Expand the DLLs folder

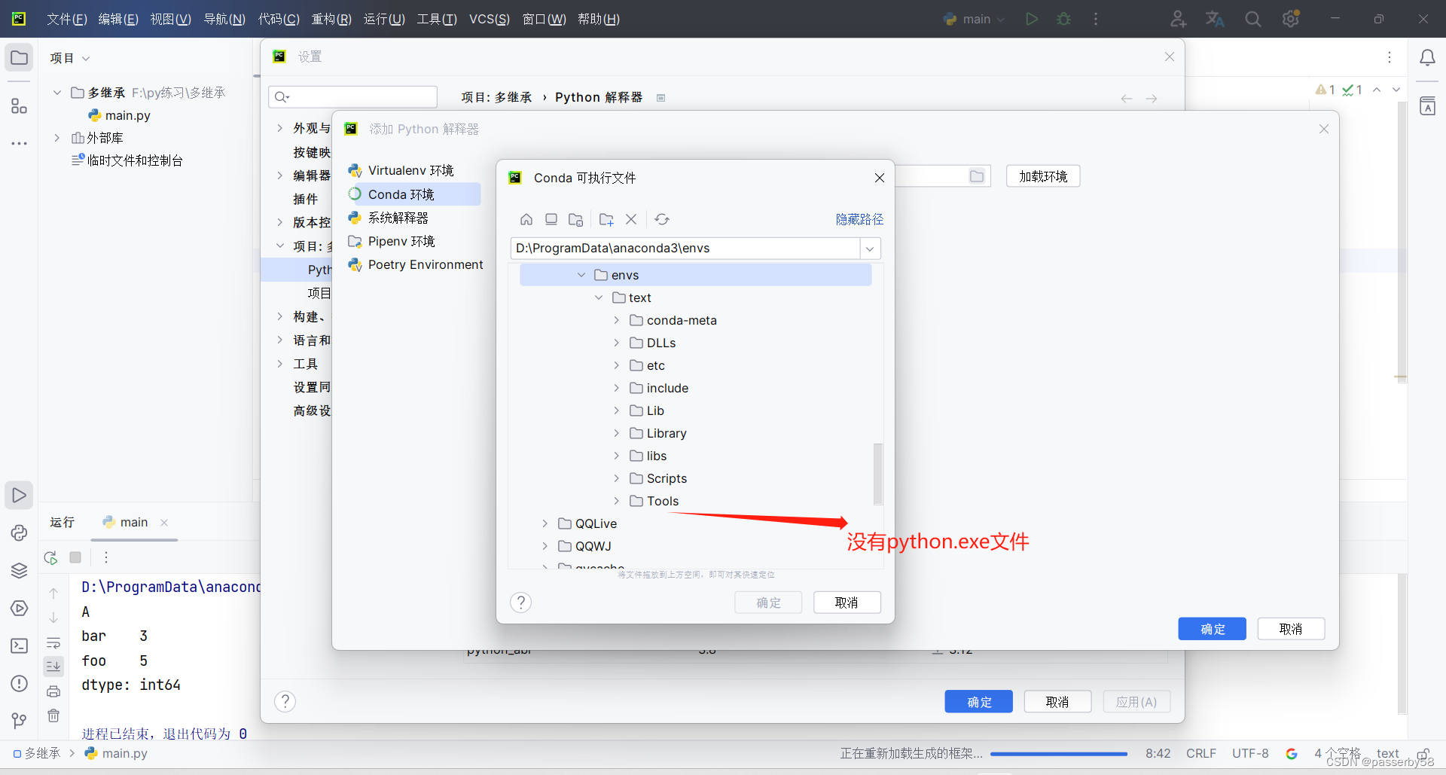[616, 343]
